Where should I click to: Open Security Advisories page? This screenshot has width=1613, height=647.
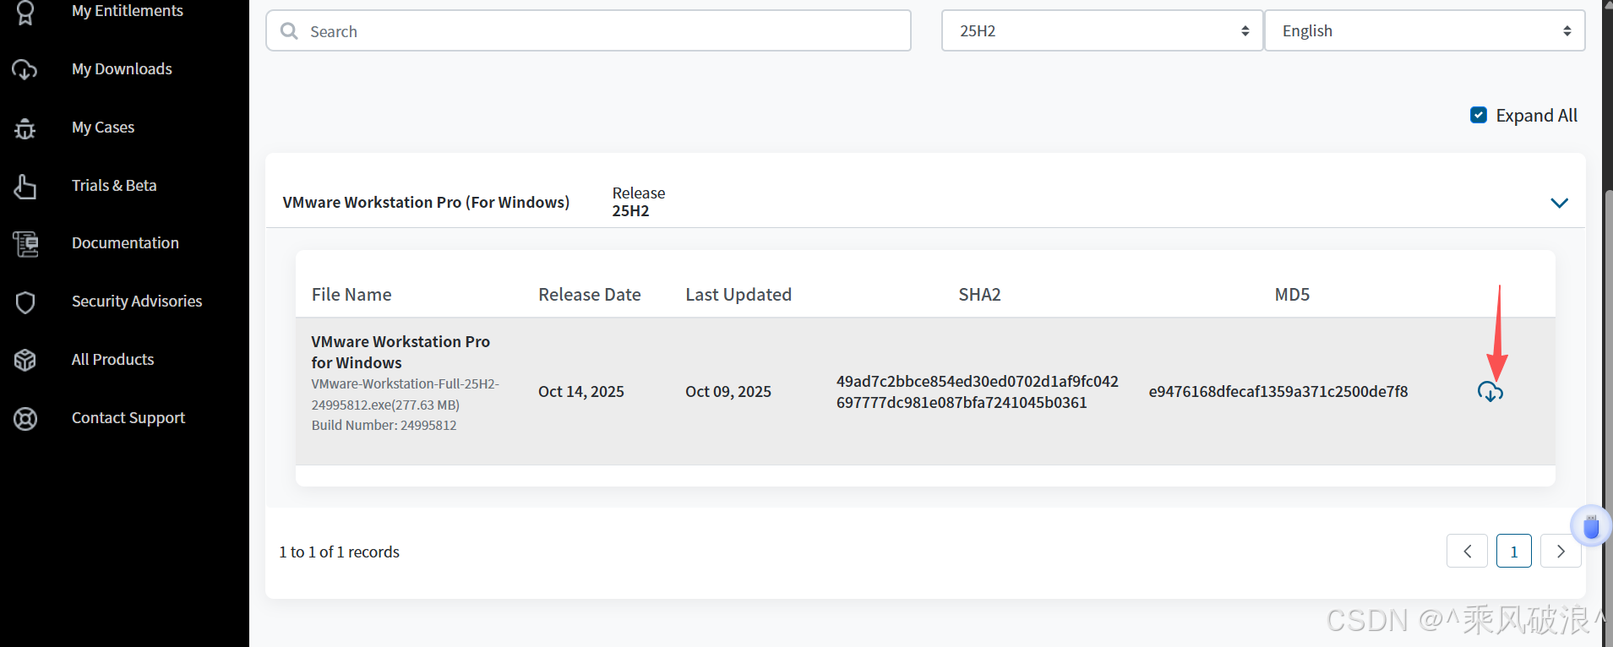click(137, 302)
